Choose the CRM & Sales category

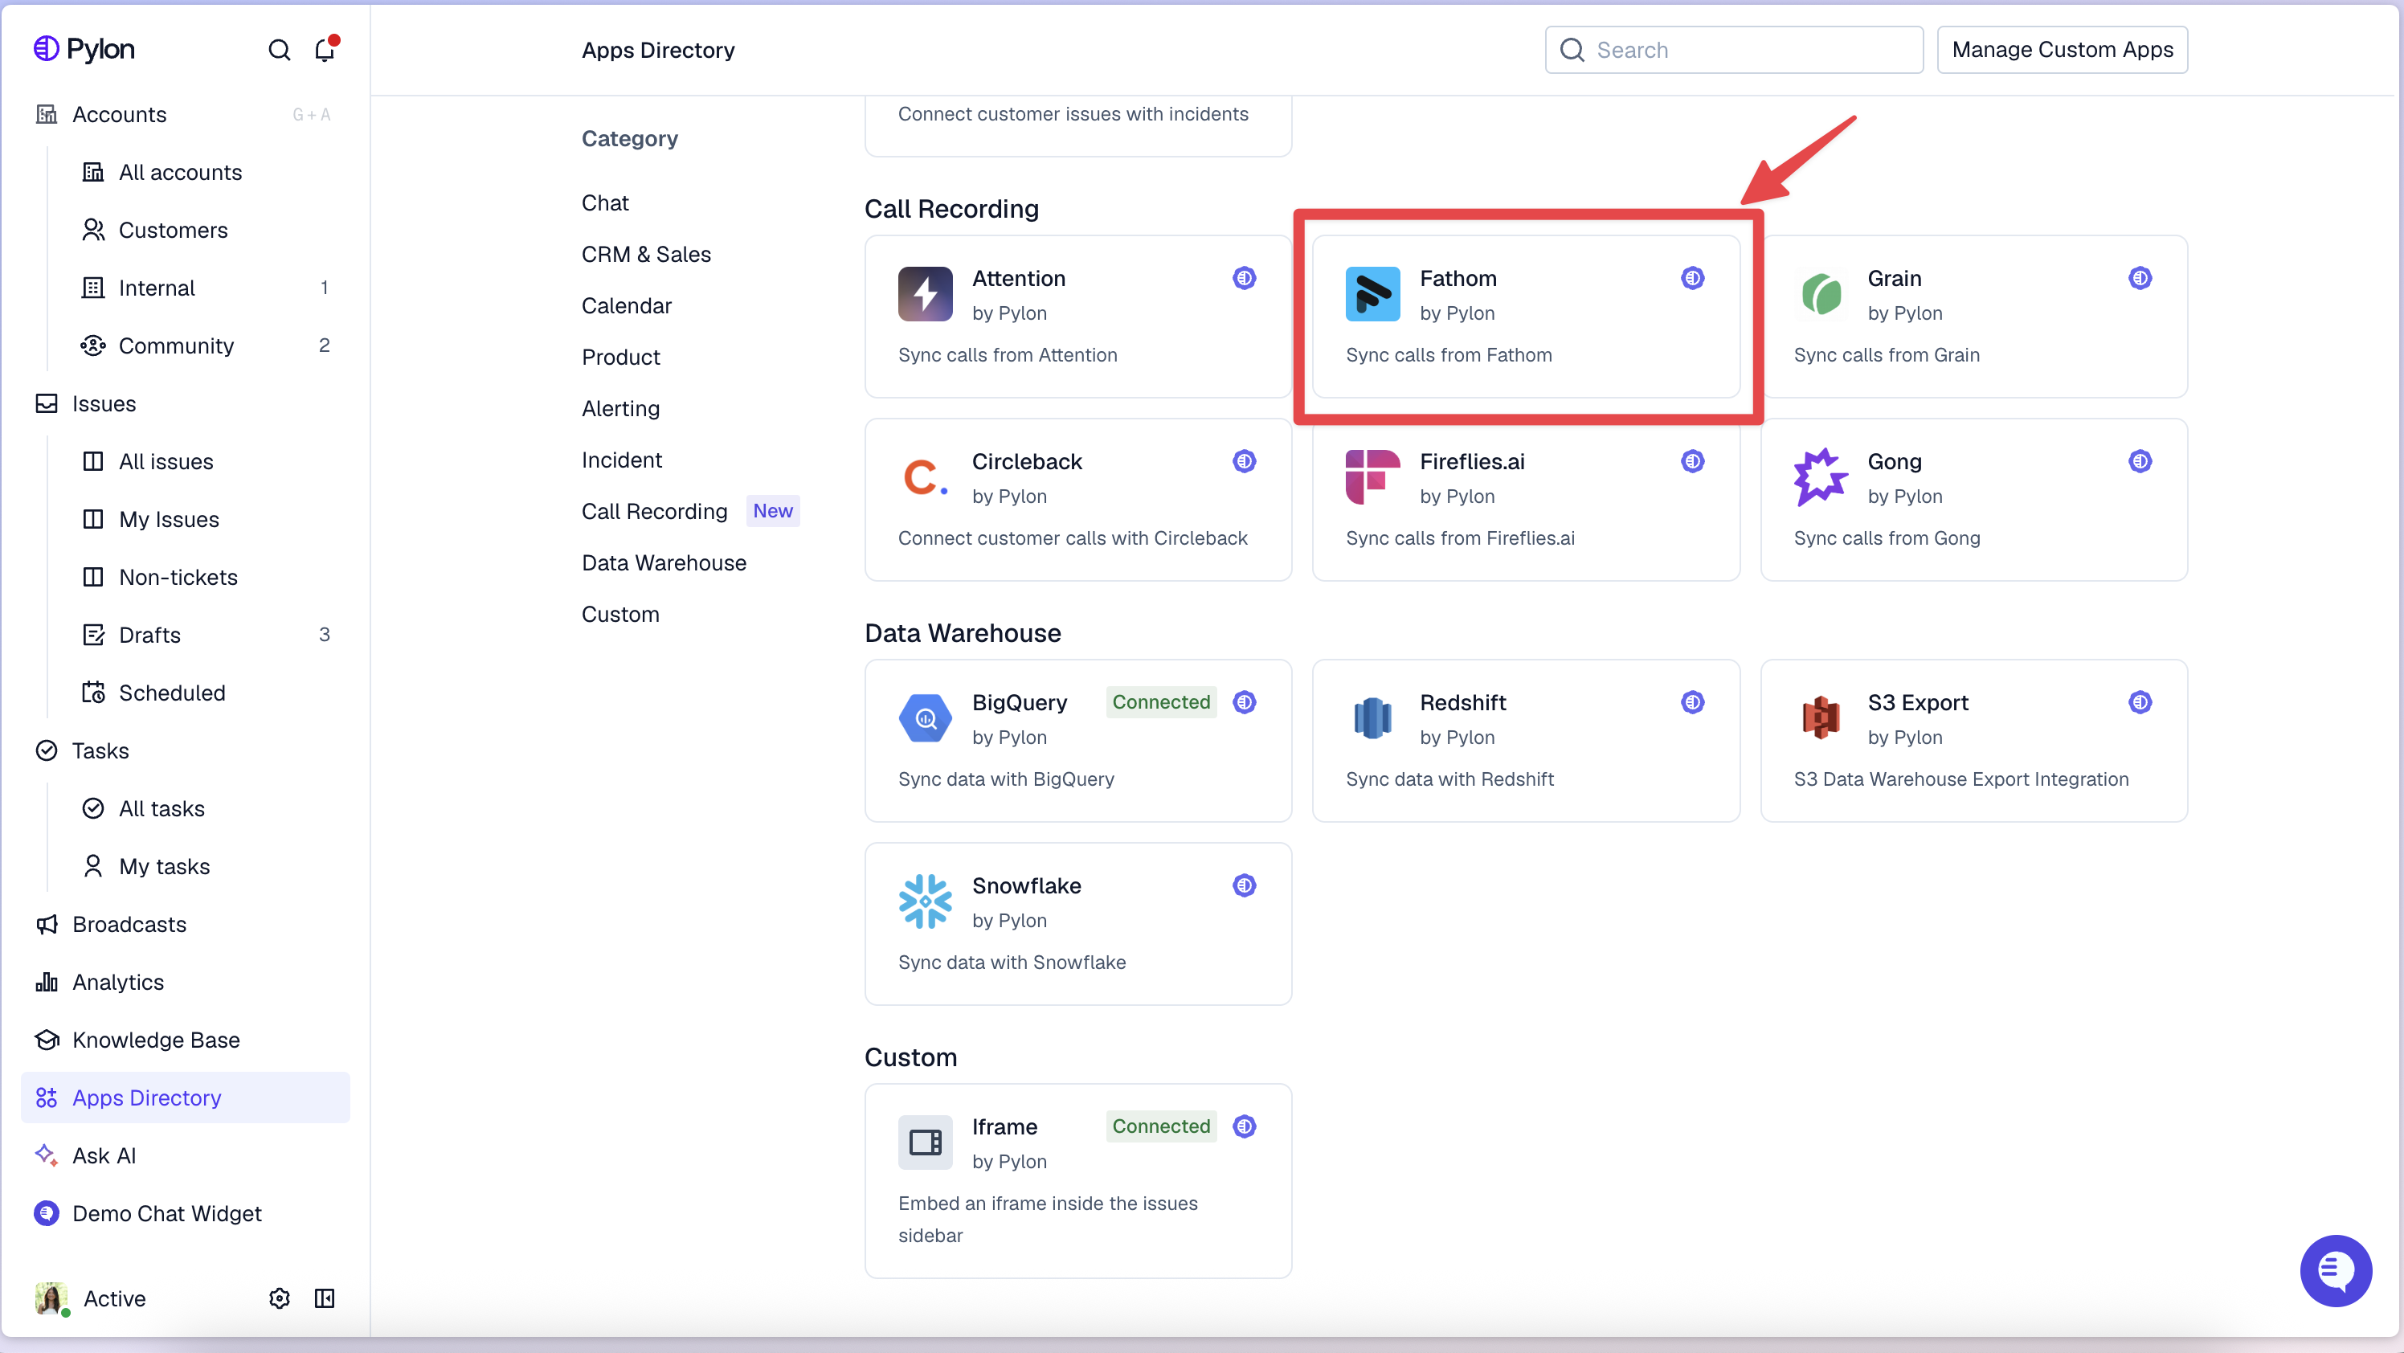[646, 254]
